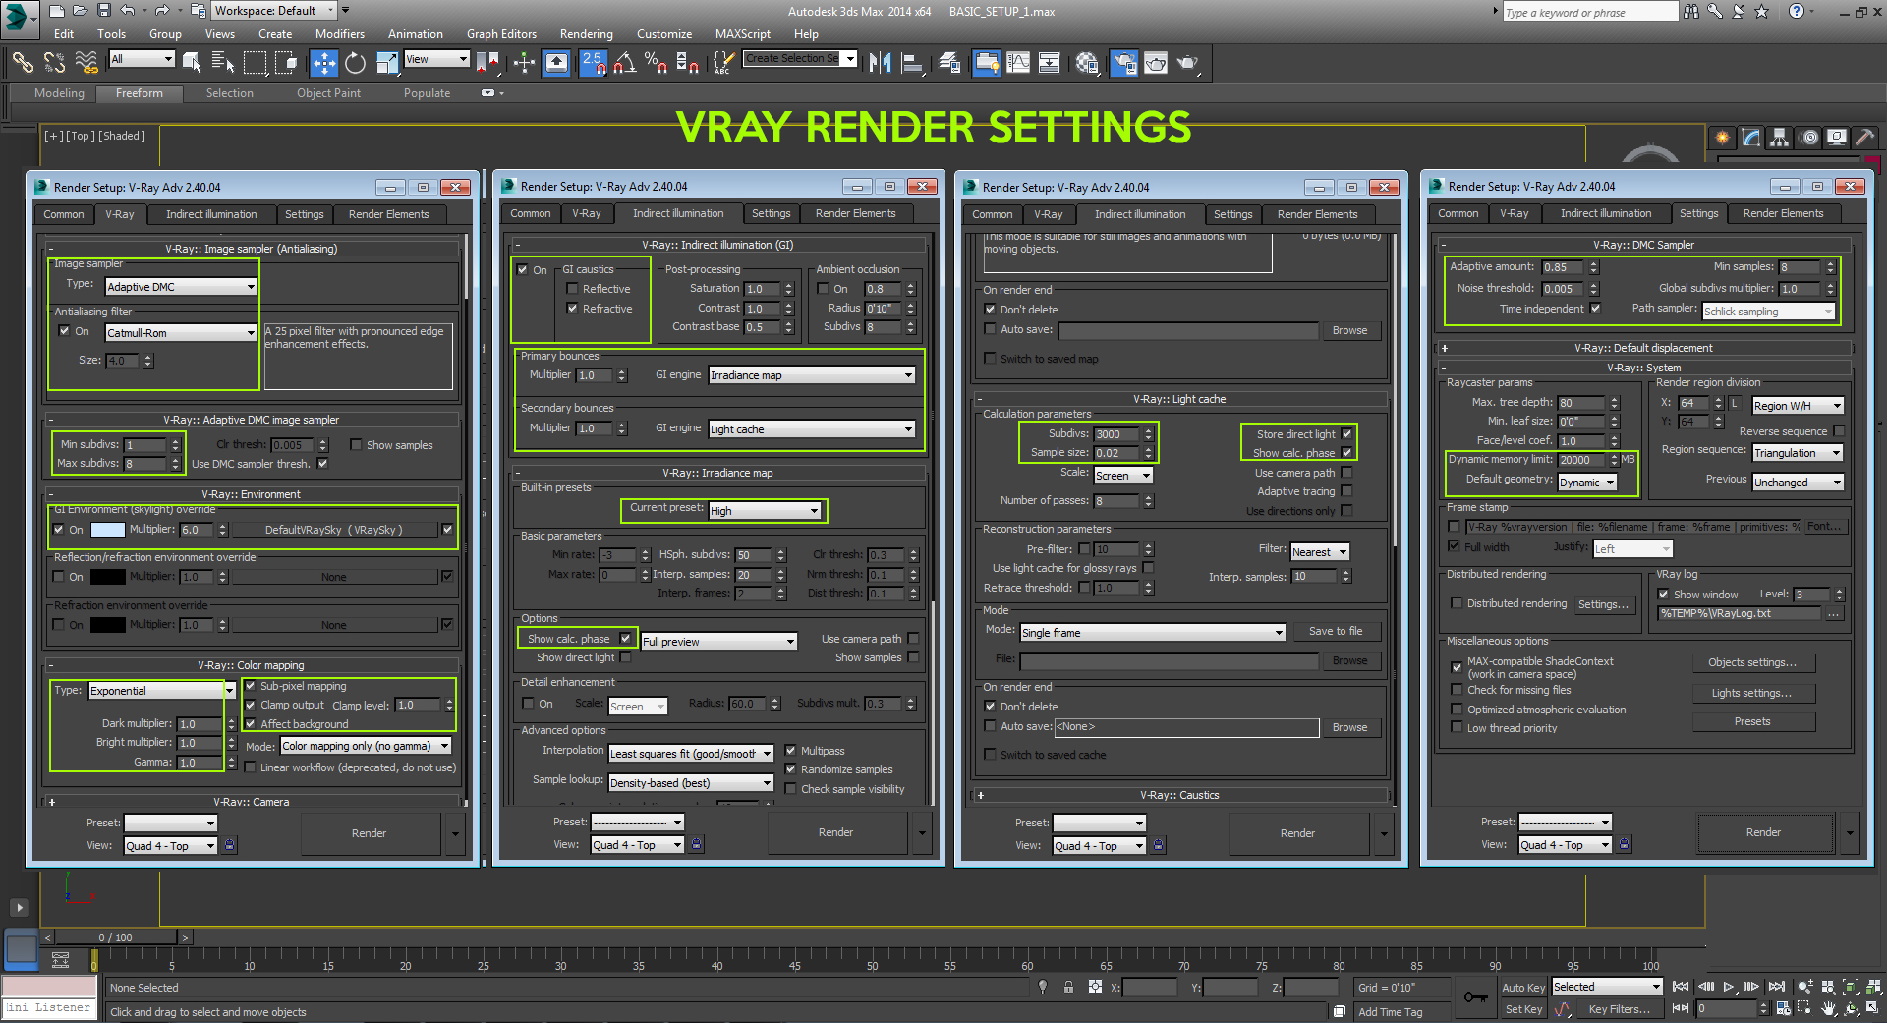Open Irradiance map Current preset dropdown
The image size is (1887, 1023).
765,511
